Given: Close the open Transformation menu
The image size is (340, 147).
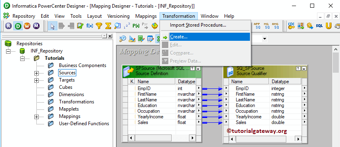Looking at the screenshot, I should click(178, 16).
